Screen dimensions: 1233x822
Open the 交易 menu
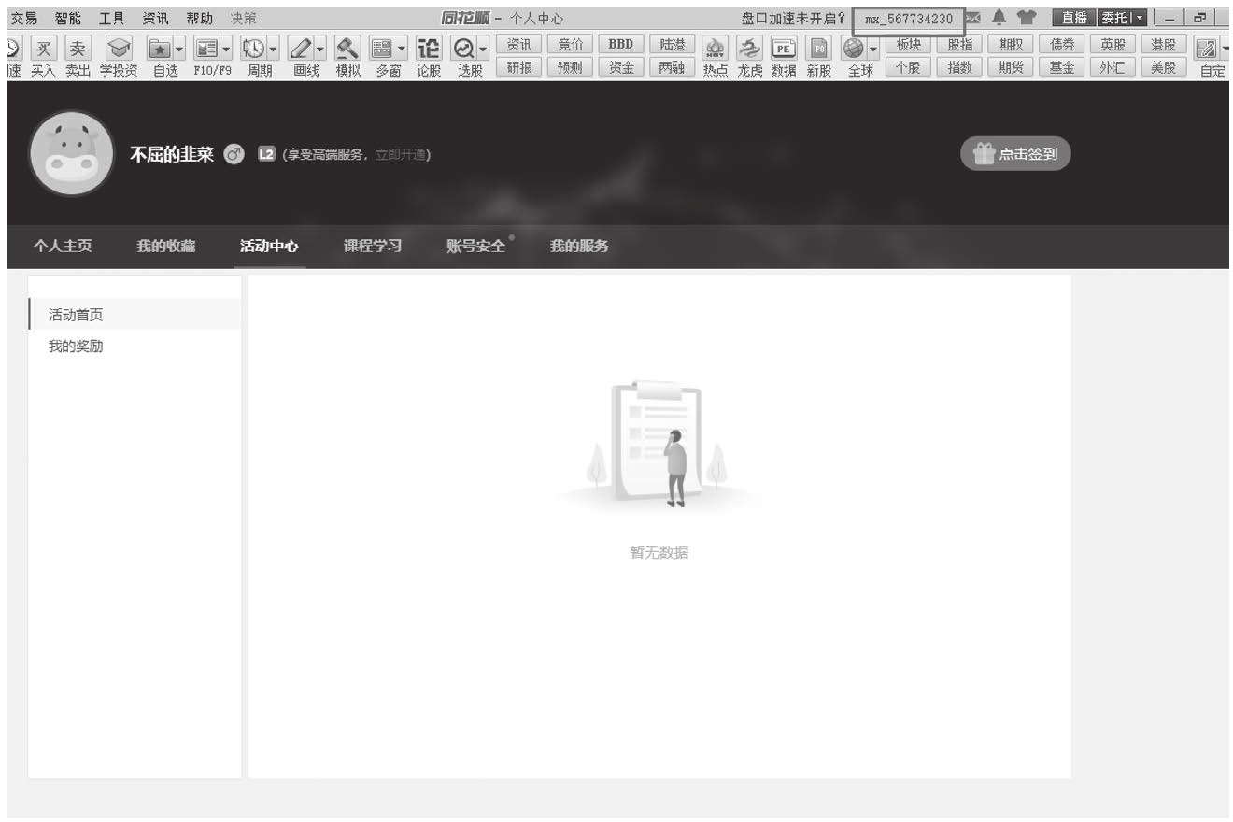pyautogui.click(x=23, y=18)
